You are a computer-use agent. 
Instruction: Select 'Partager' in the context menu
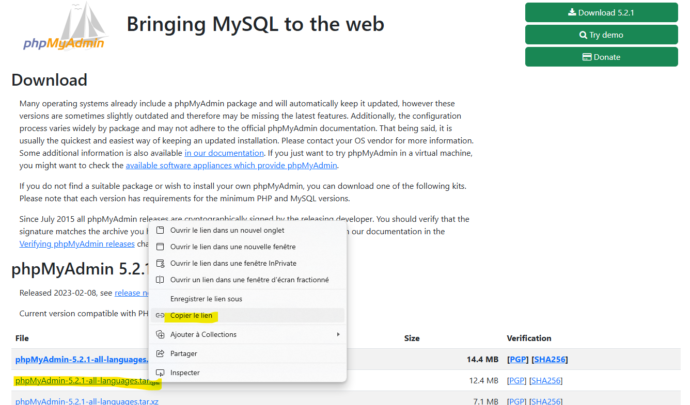[x=248, y=353]
